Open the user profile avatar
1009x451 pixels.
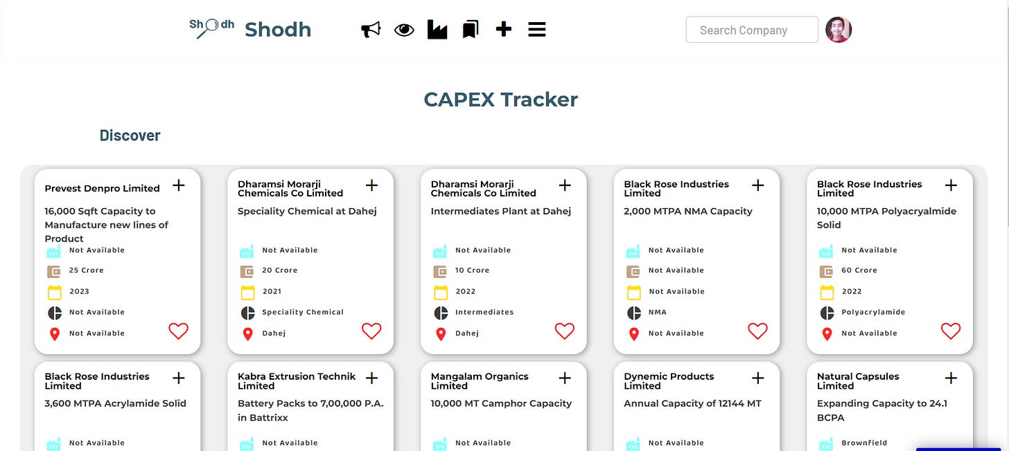[839, 30]
